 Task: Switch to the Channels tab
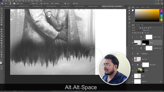point(138,25)
